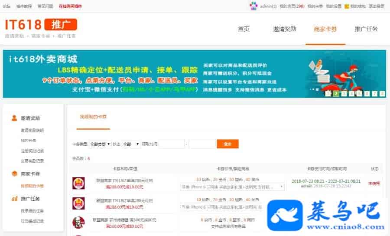390x236 pixels.
Task: Open 邀请奖励说明 in sidebar
Action: [x=32, y=130]
